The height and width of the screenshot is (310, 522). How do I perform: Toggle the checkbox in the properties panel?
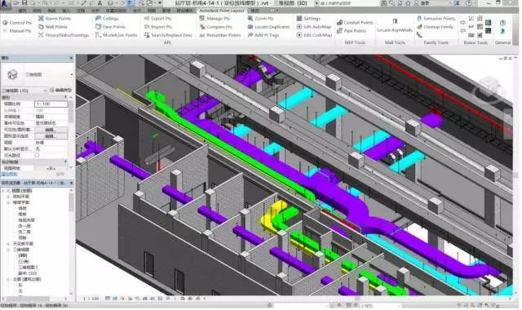click(37, 155)
